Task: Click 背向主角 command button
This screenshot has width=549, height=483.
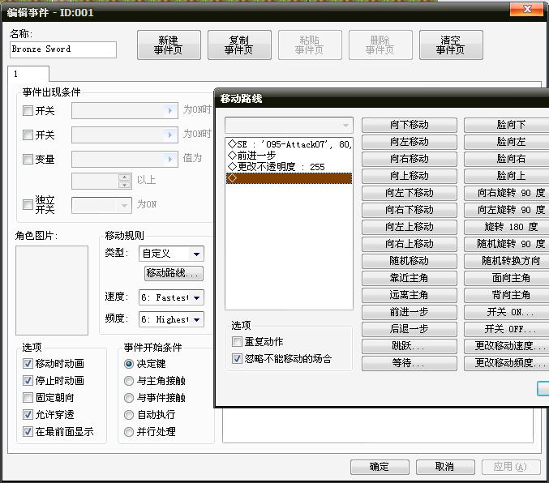Action: pos(507,295)
